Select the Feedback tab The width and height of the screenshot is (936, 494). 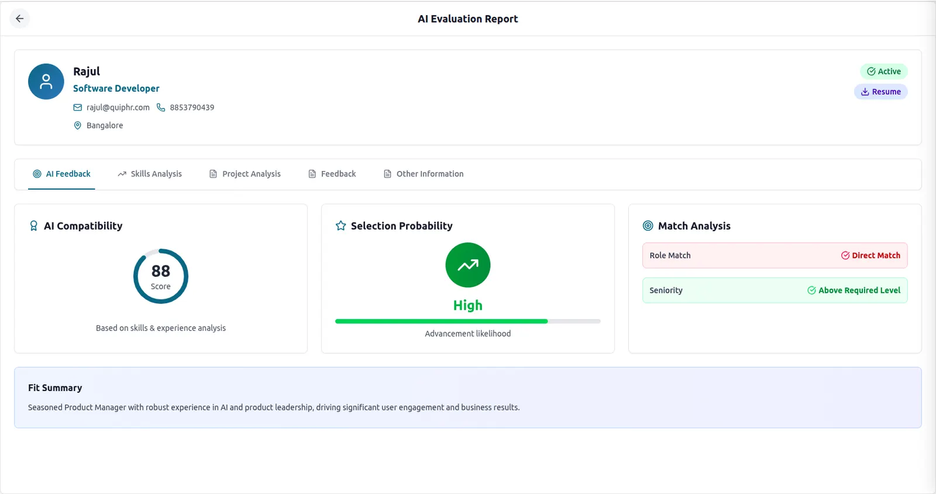point(332,174)
